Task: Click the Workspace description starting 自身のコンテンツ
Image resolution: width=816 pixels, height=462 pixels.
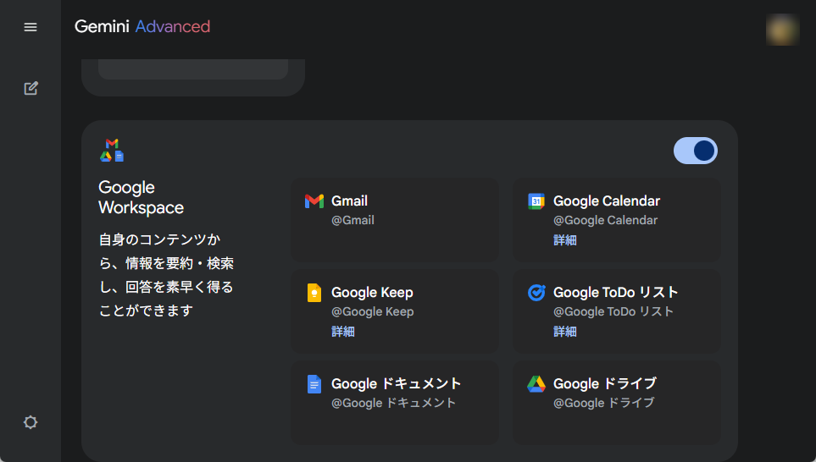Action: click(166, 275)
